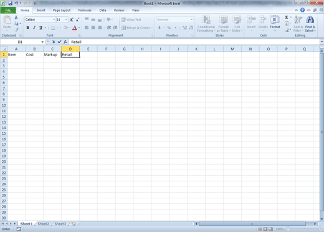Toggle Underline formatting

[40, 27]
